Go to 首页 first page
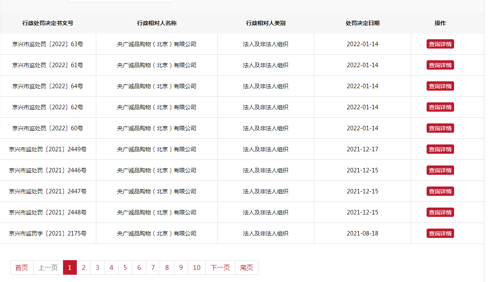 click(22, 267)
